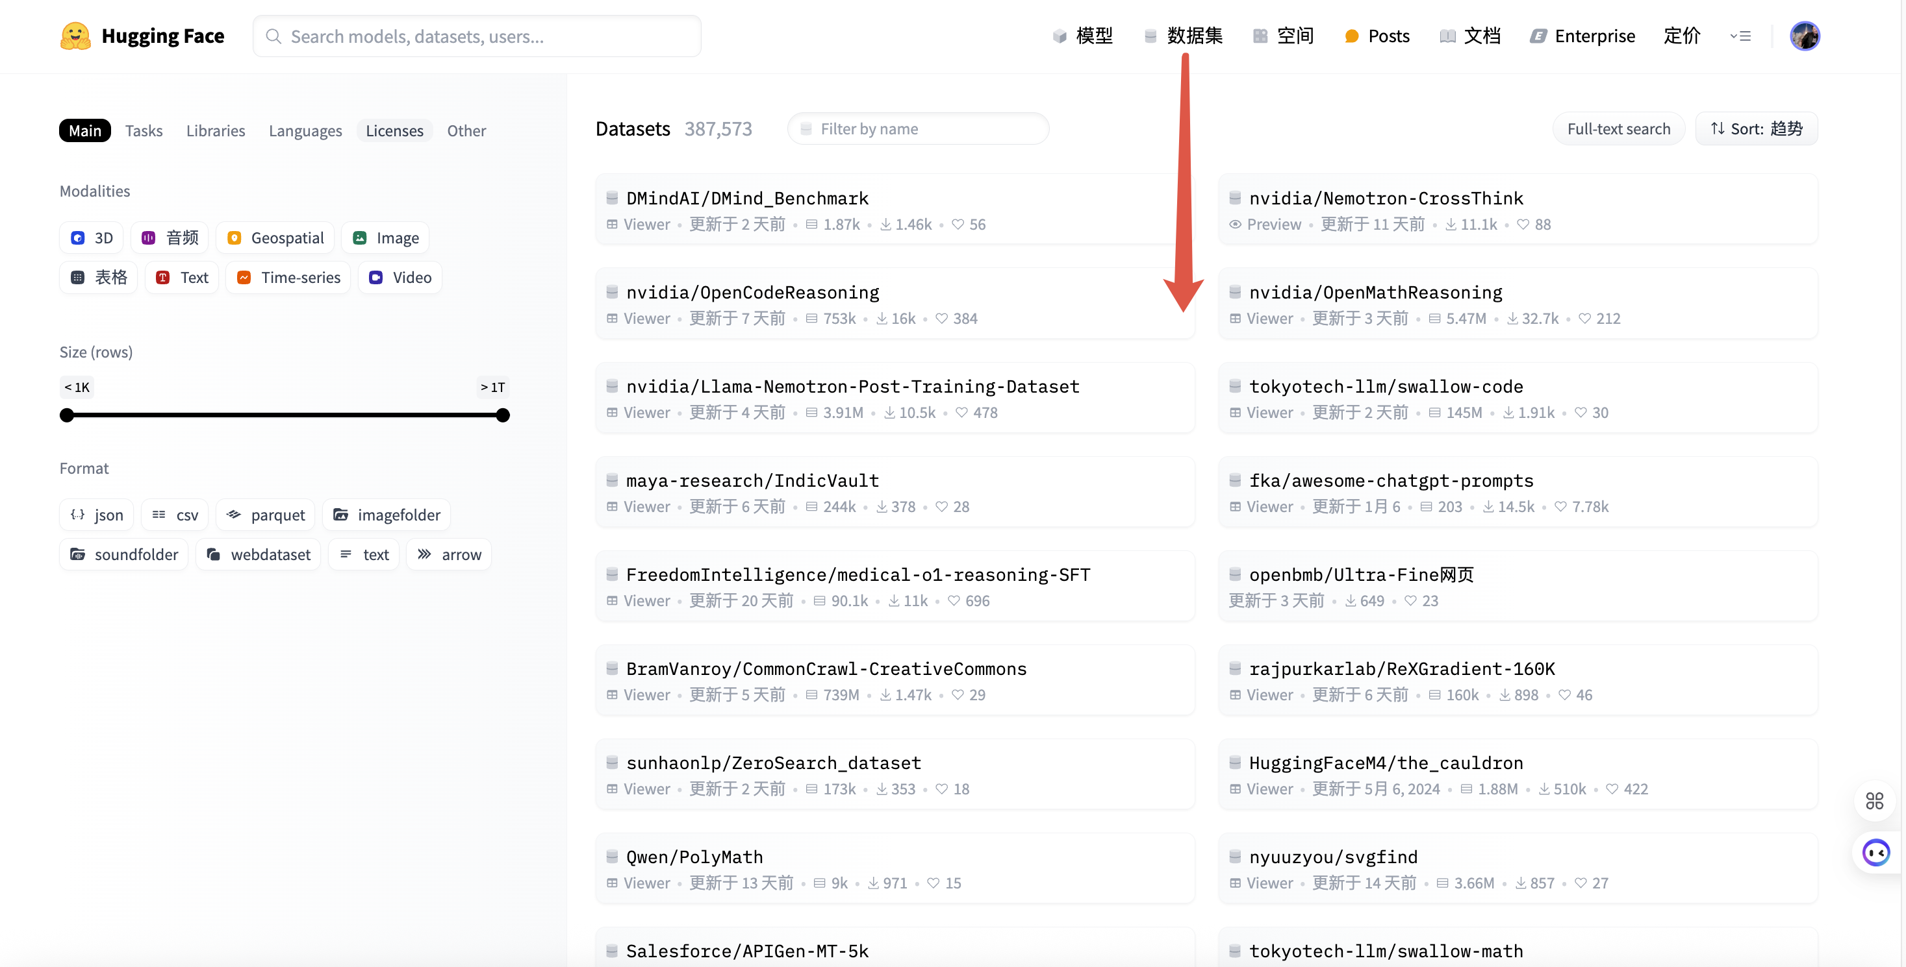
Task: Select the Main filter tab
Action: click(85, 130)
